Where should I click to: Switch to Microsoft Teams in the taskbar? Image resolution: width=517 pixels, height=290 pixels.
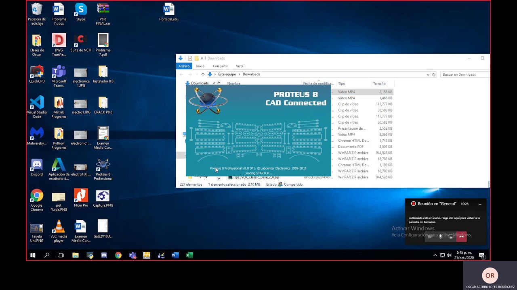(132, 255)
